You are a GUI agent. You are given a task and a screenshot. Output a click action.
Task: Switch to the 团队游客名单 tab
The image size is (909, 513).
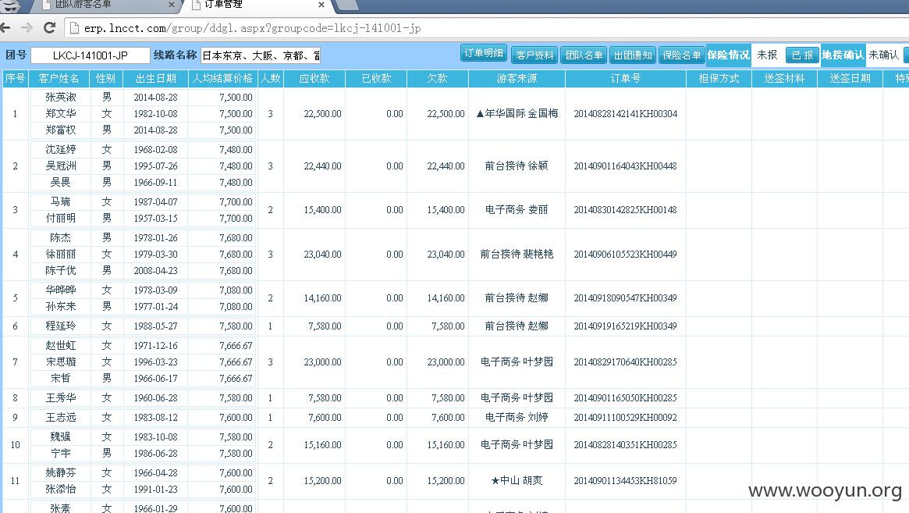point(107,5)
